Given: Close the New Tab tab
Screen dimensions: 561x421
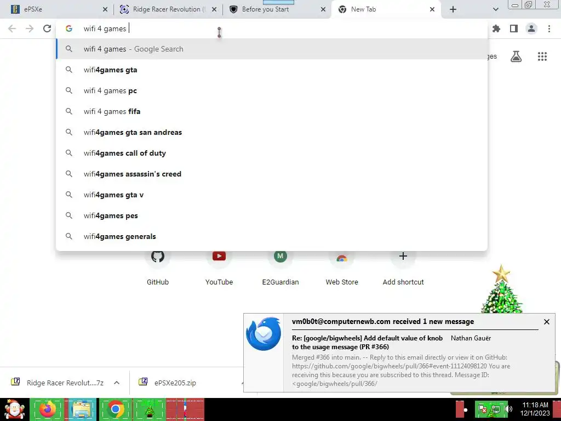Looking at the screenshot, I should coord(432,10).
